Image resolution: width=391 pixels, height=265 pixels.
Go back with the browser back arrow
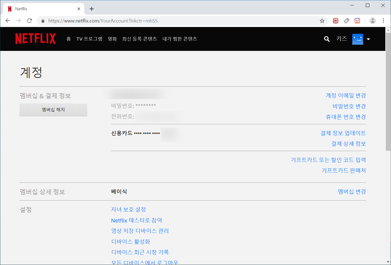[x=8, y=21]
